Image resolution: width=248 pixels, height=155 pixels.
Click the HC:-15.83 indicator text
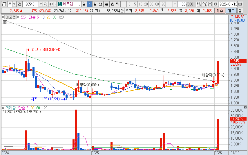pos(236,20)
